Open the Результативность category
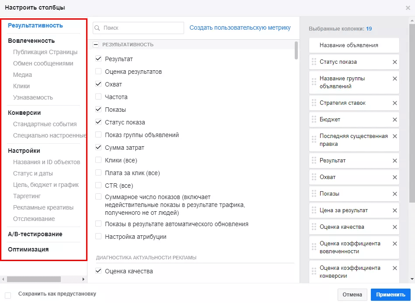This screenshot has width=415, height=303. coord(35,26)
